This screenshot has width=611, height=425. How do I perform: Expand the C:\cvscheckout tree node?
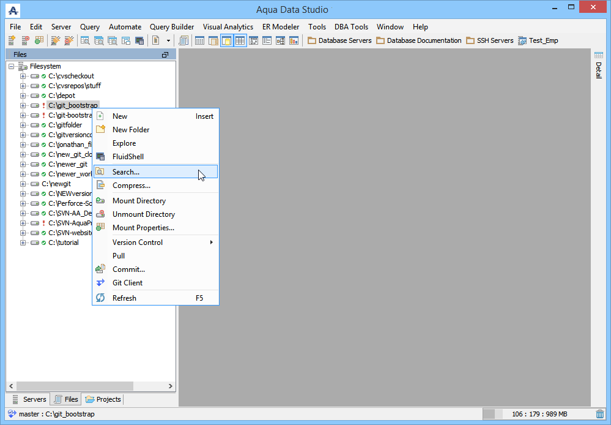(x=23, y=76)
